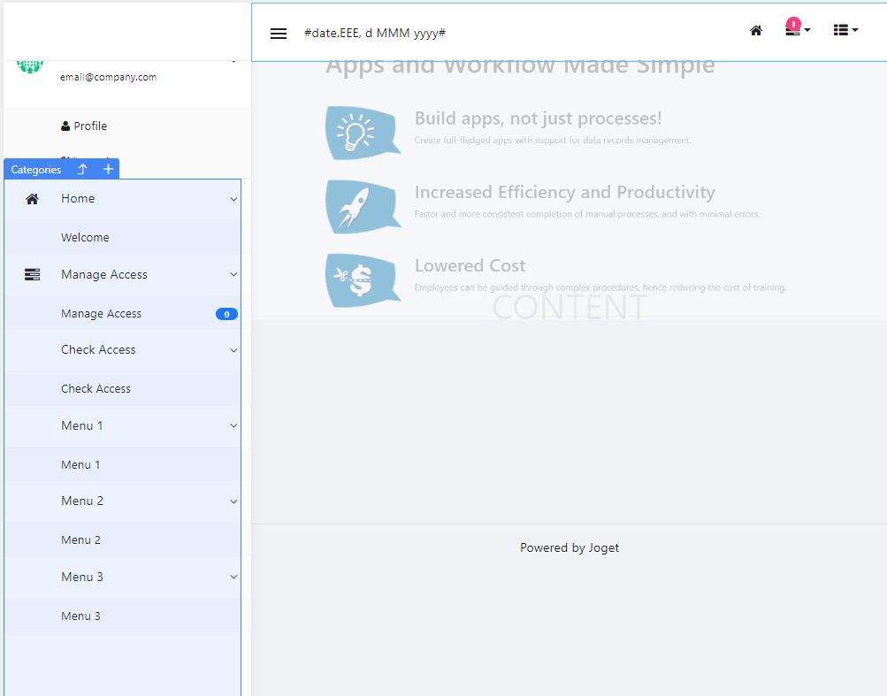
Task: Collapse the Menu 2 category chevron
Action: pos(233,501)
